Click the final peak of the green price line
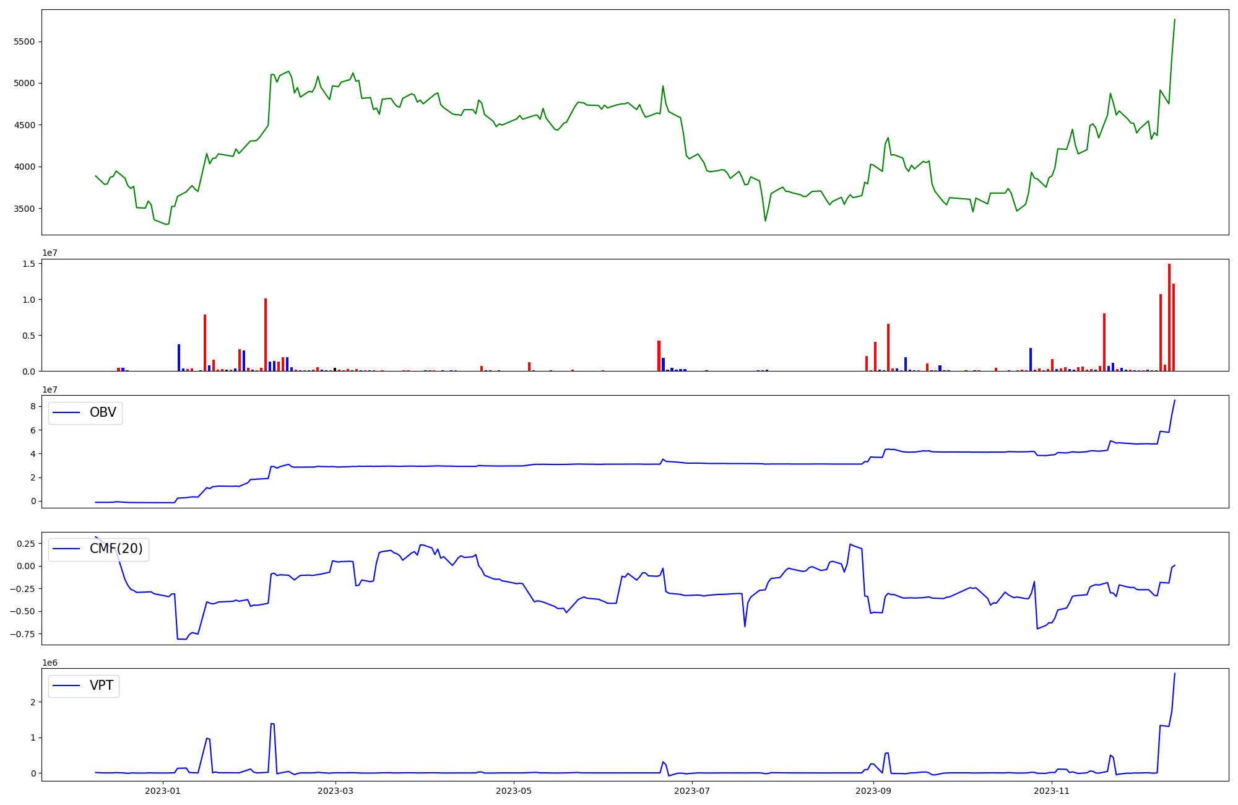The width and height of the screenshot is (1238, 805). point(1174,20)
